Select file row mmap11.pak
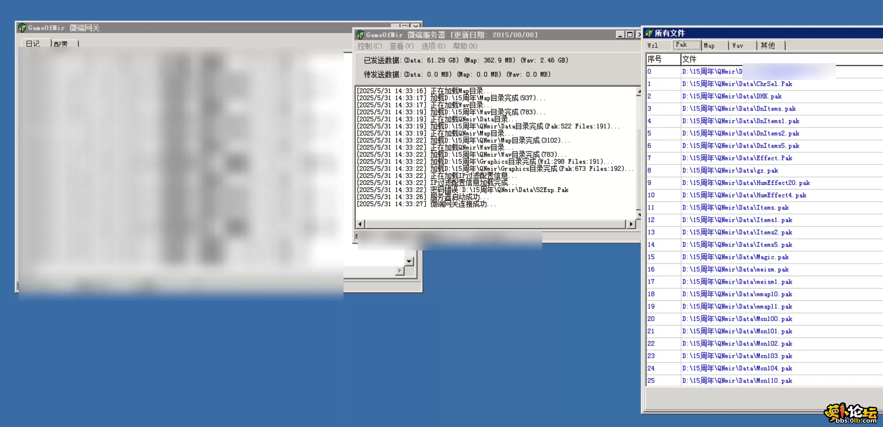Image resolution: width=883 pixels, height=427 pixels. 764,307
